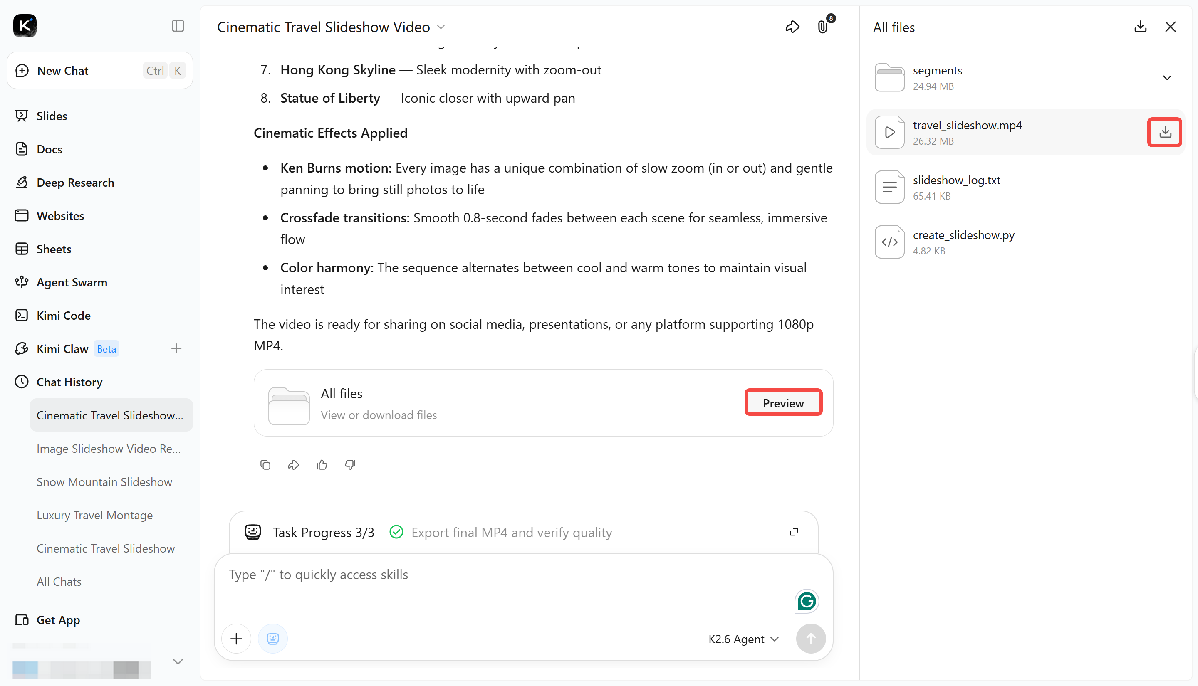Select the create_slideshow.py file name

coord(964,235)
